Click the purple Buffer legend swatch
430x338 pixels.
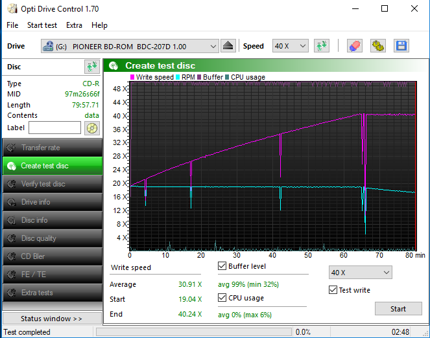(x=199, y=77)
